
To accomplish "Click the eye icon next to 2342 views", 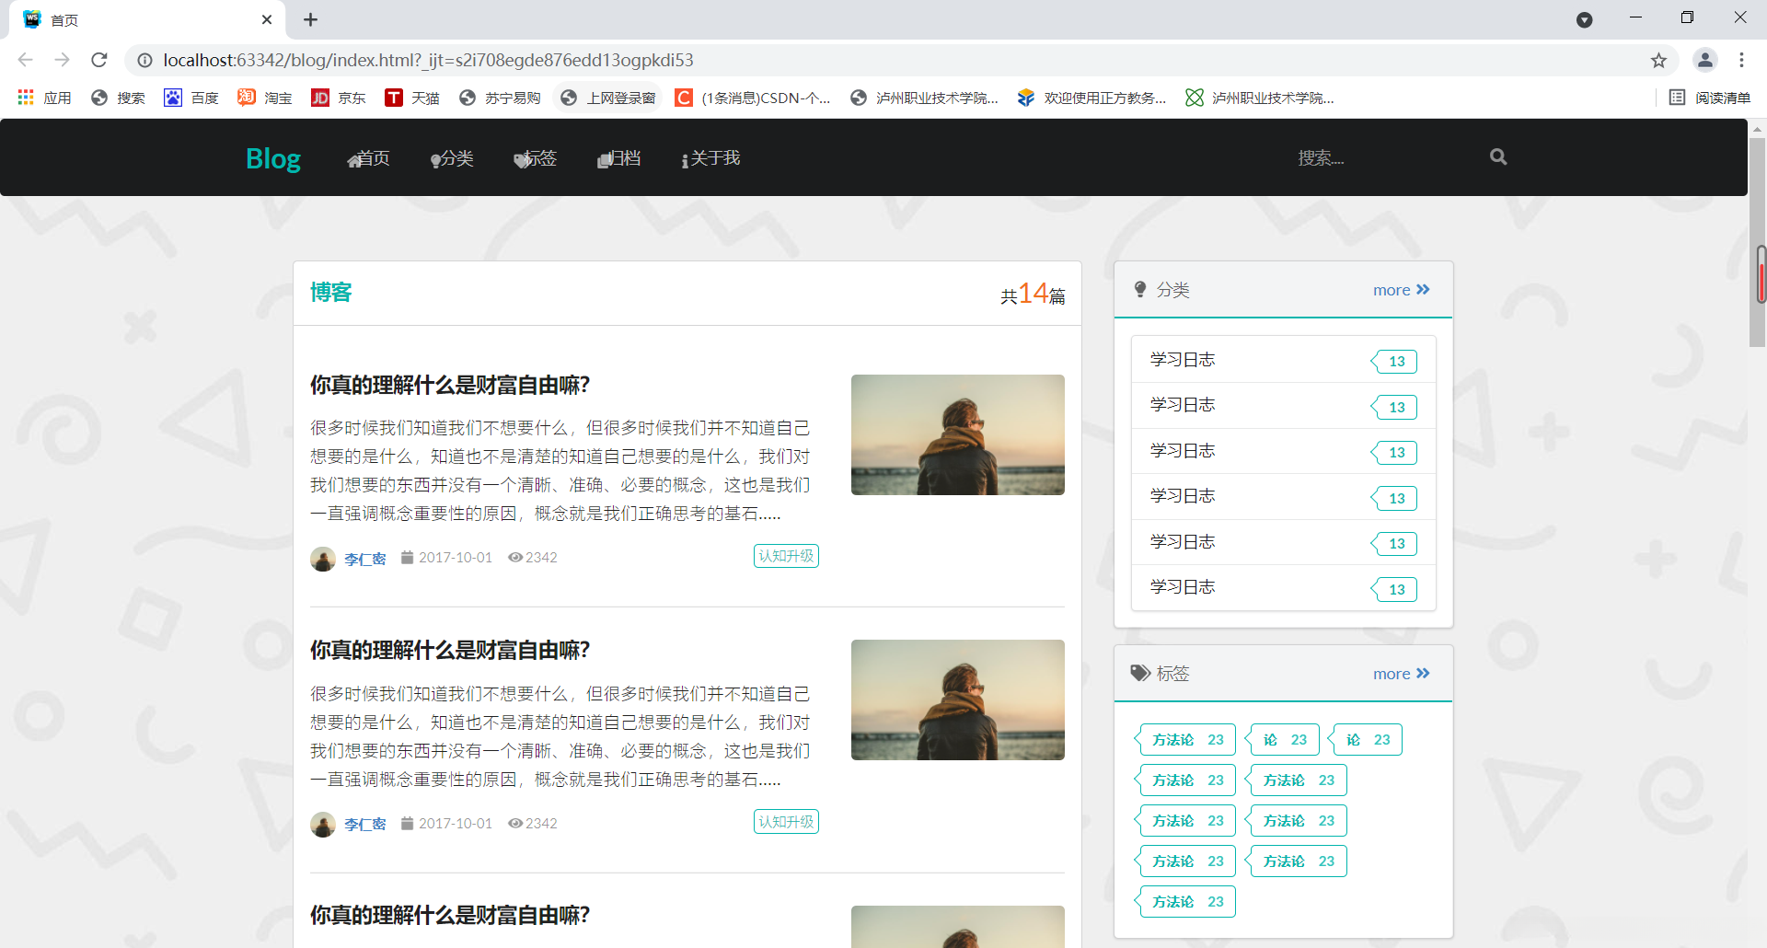I will [x=516, y=557].
